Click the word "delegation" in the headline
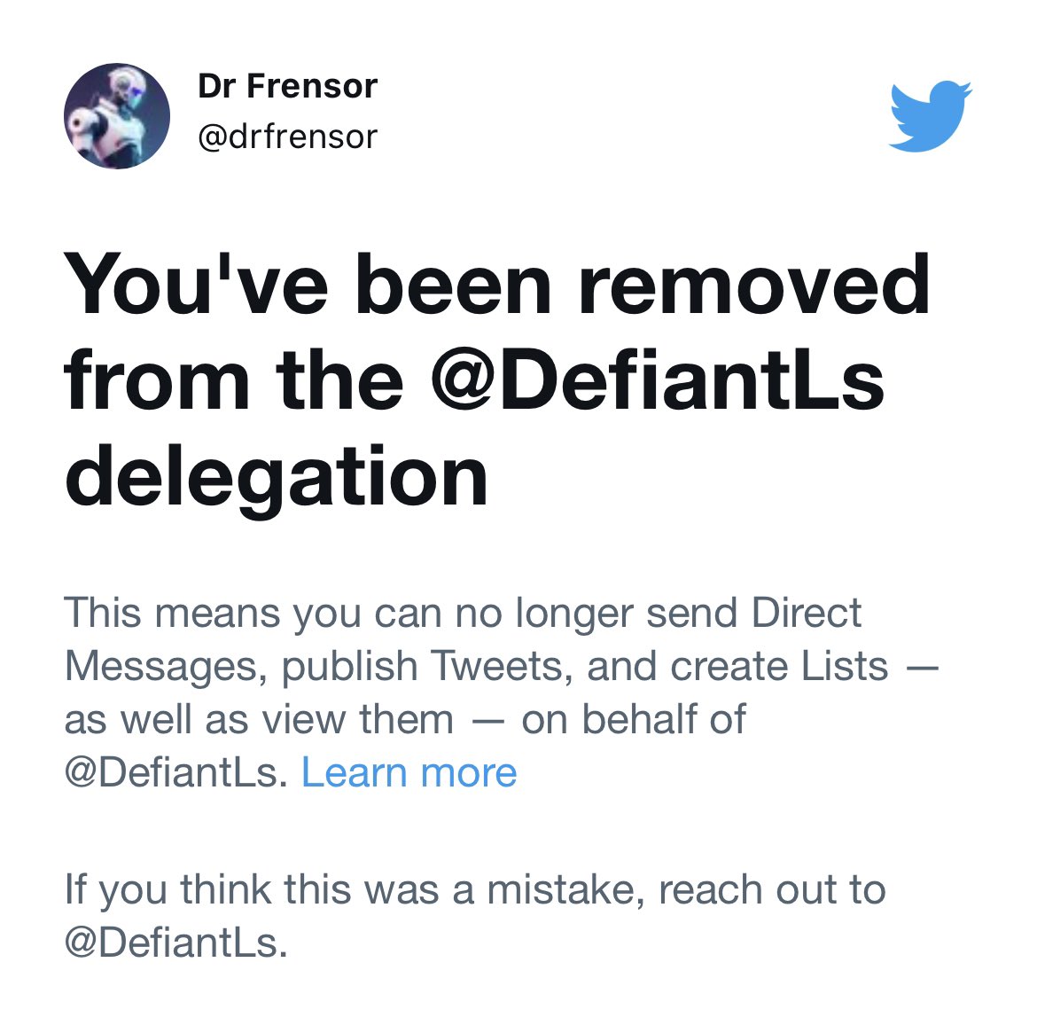The width and height of the screenshot is (1037, 1025). pyautogui.click(x=277, y=476)
